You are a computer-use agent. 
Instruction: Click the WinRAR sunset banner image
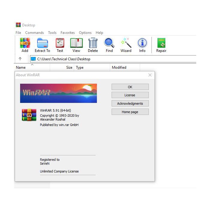[58, 93]
